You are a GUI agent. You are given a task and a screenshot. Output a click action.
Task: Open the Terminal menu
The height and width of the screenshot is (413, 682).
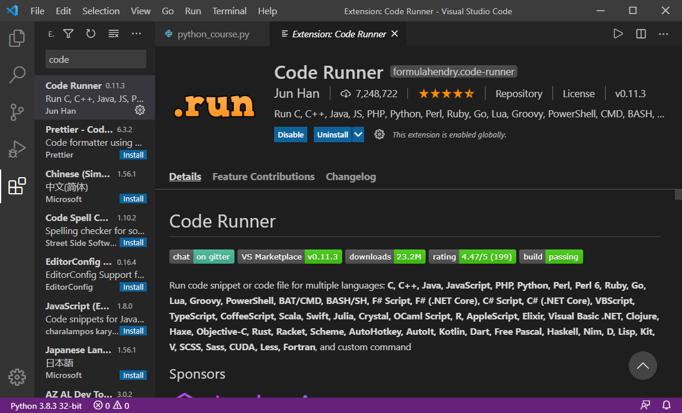(x=229, y=11)
